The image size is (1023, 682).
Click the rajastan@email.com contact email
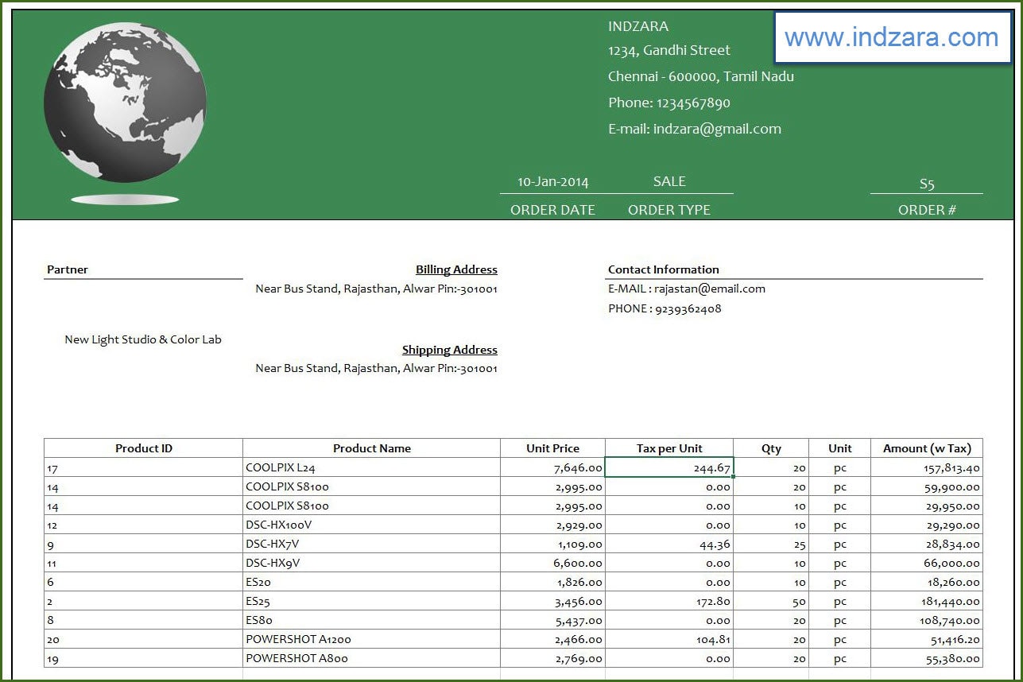(710, 289)
